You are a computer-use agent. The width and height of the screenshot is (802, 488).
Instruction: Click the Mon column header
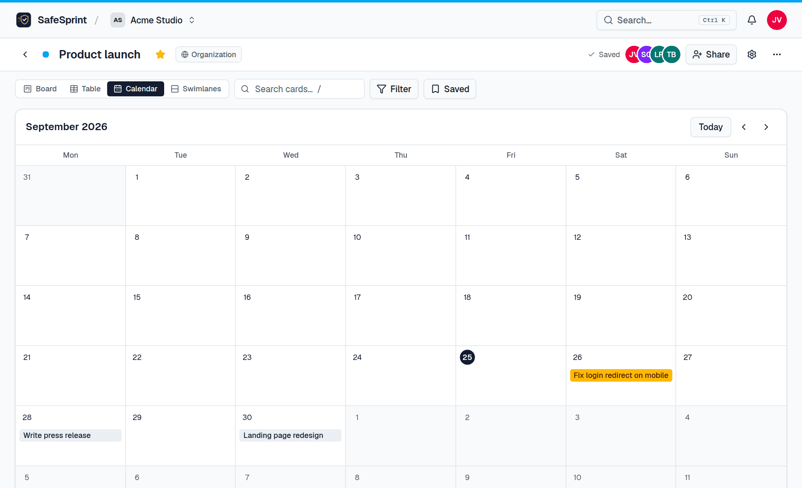tap(71, 155)
